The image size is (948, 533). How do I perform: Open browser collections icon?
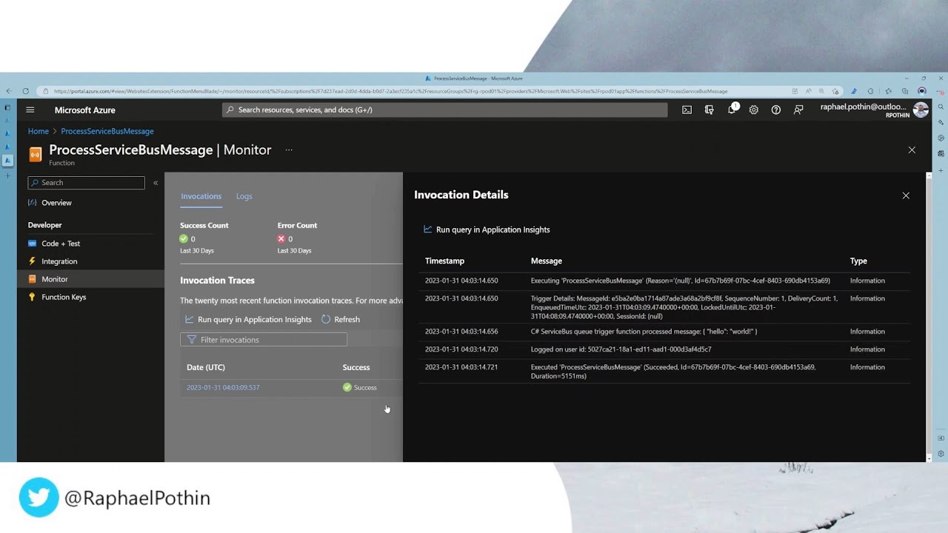[904, 91]
